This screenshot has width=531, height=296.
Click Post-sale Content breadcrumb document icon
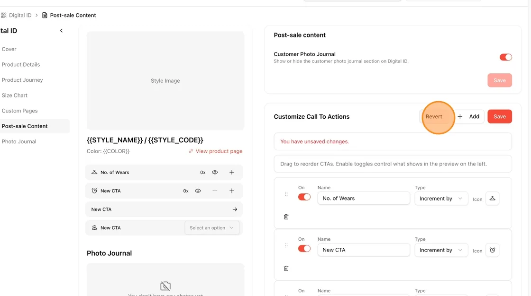tap(45, 15)
